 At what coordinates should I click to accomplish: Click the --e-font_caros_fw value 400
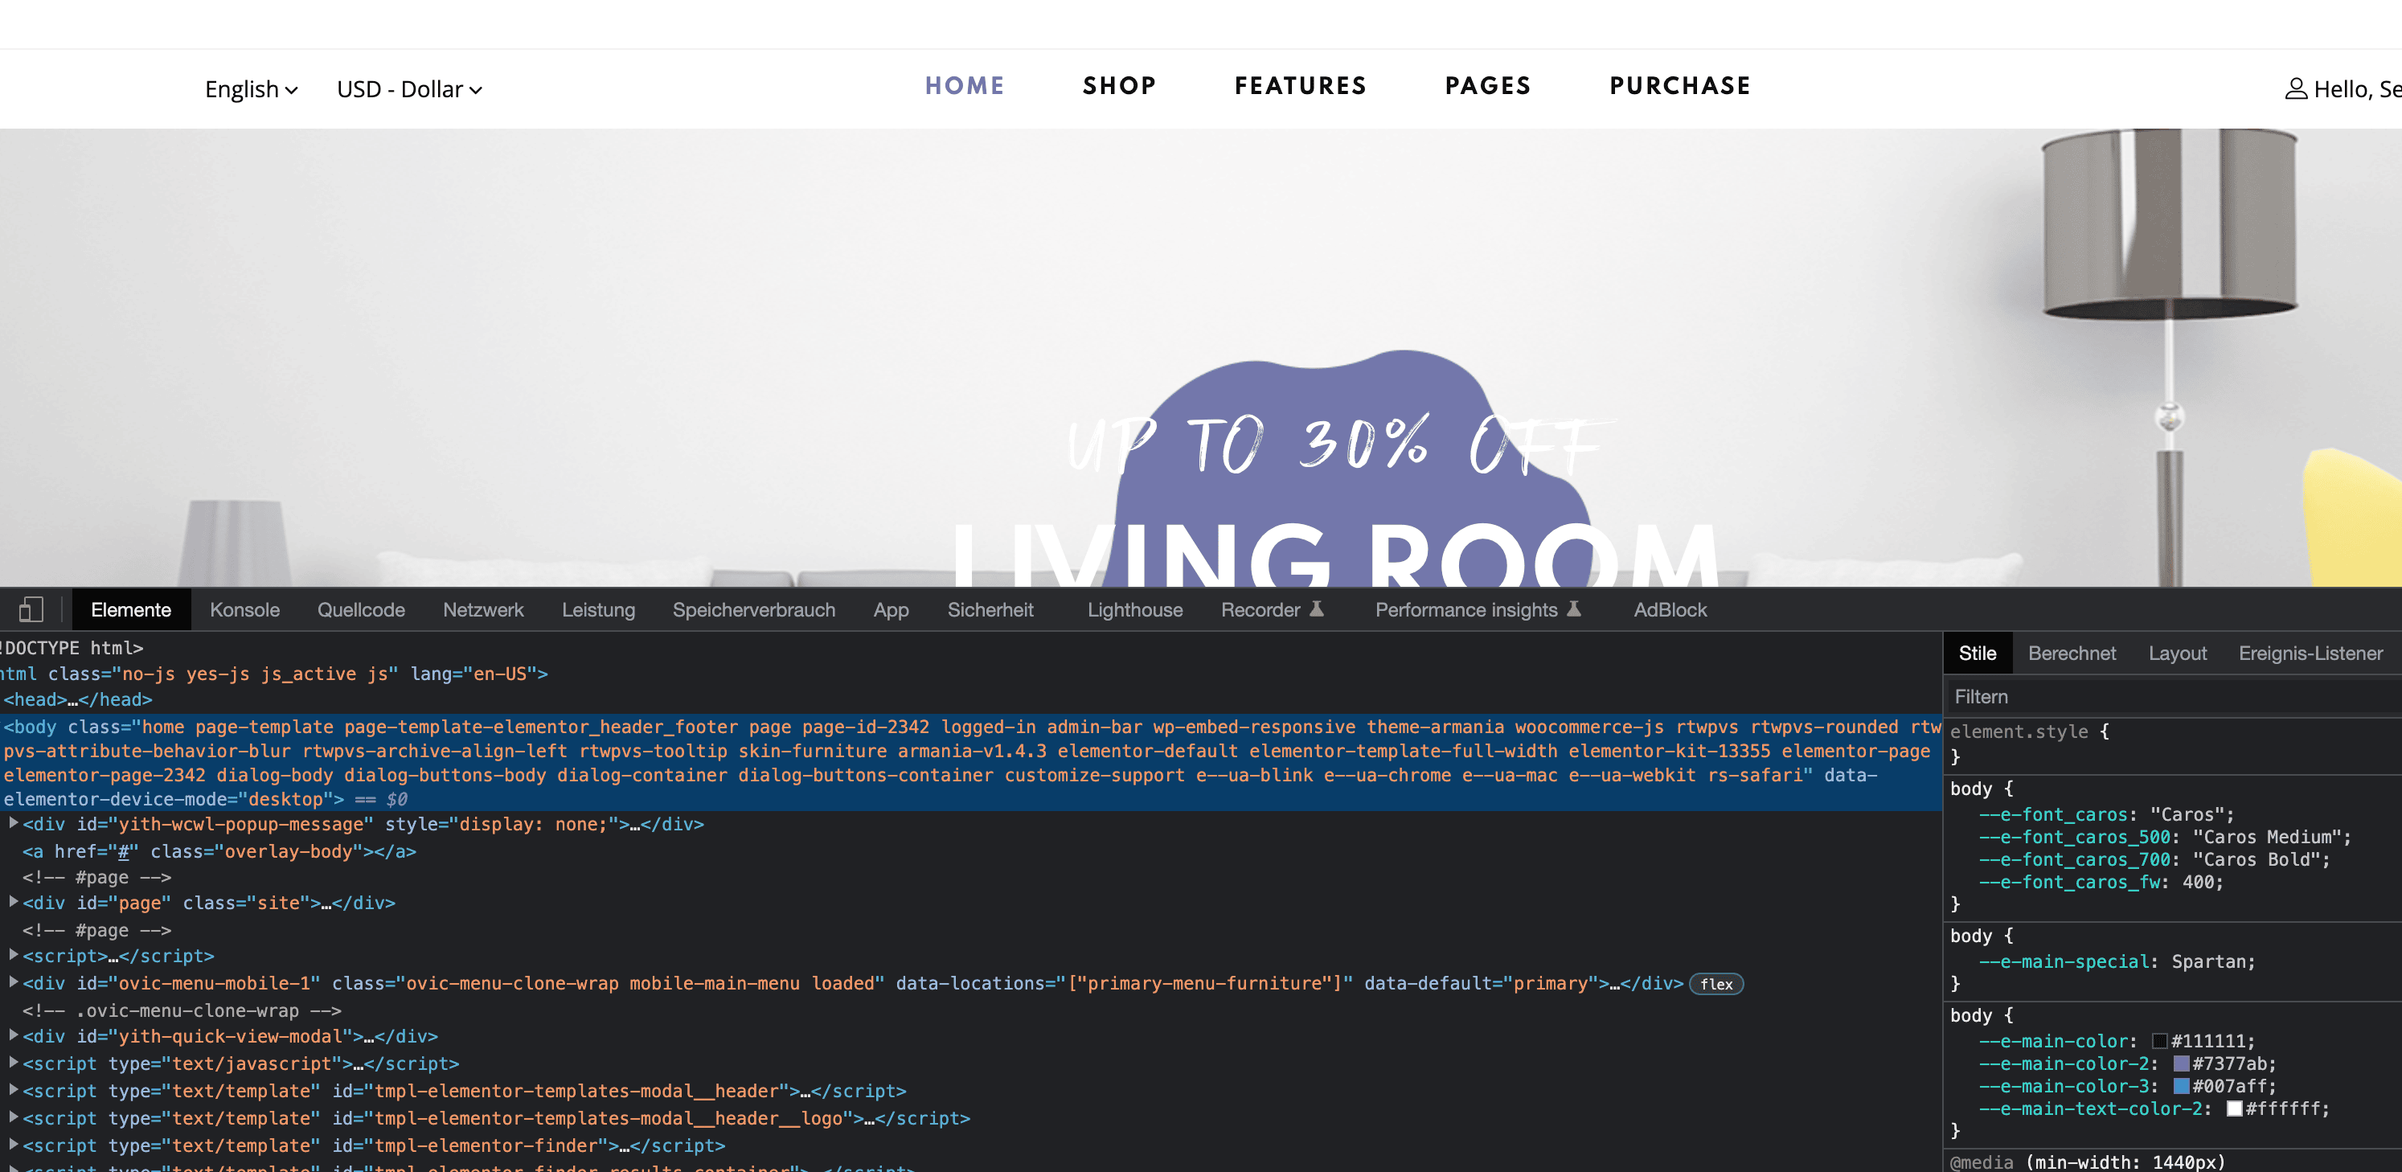click(2198, 881)
